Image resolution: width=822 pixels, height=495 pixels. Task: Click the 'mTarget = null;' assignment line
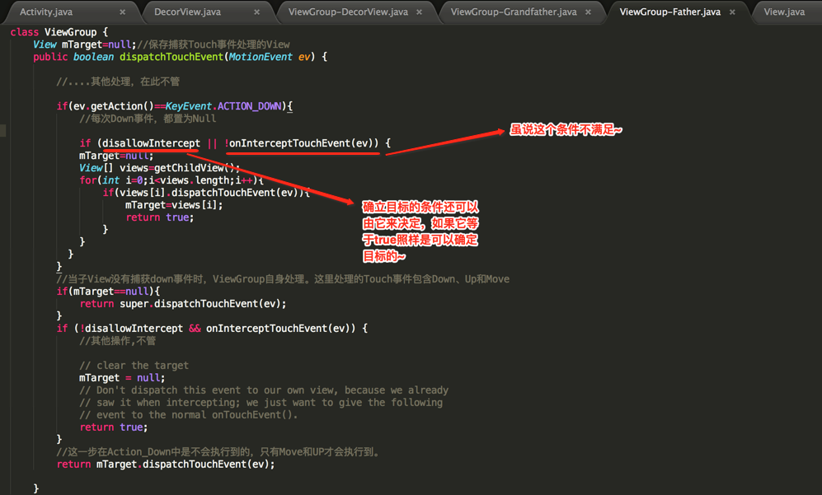[122, 378]
